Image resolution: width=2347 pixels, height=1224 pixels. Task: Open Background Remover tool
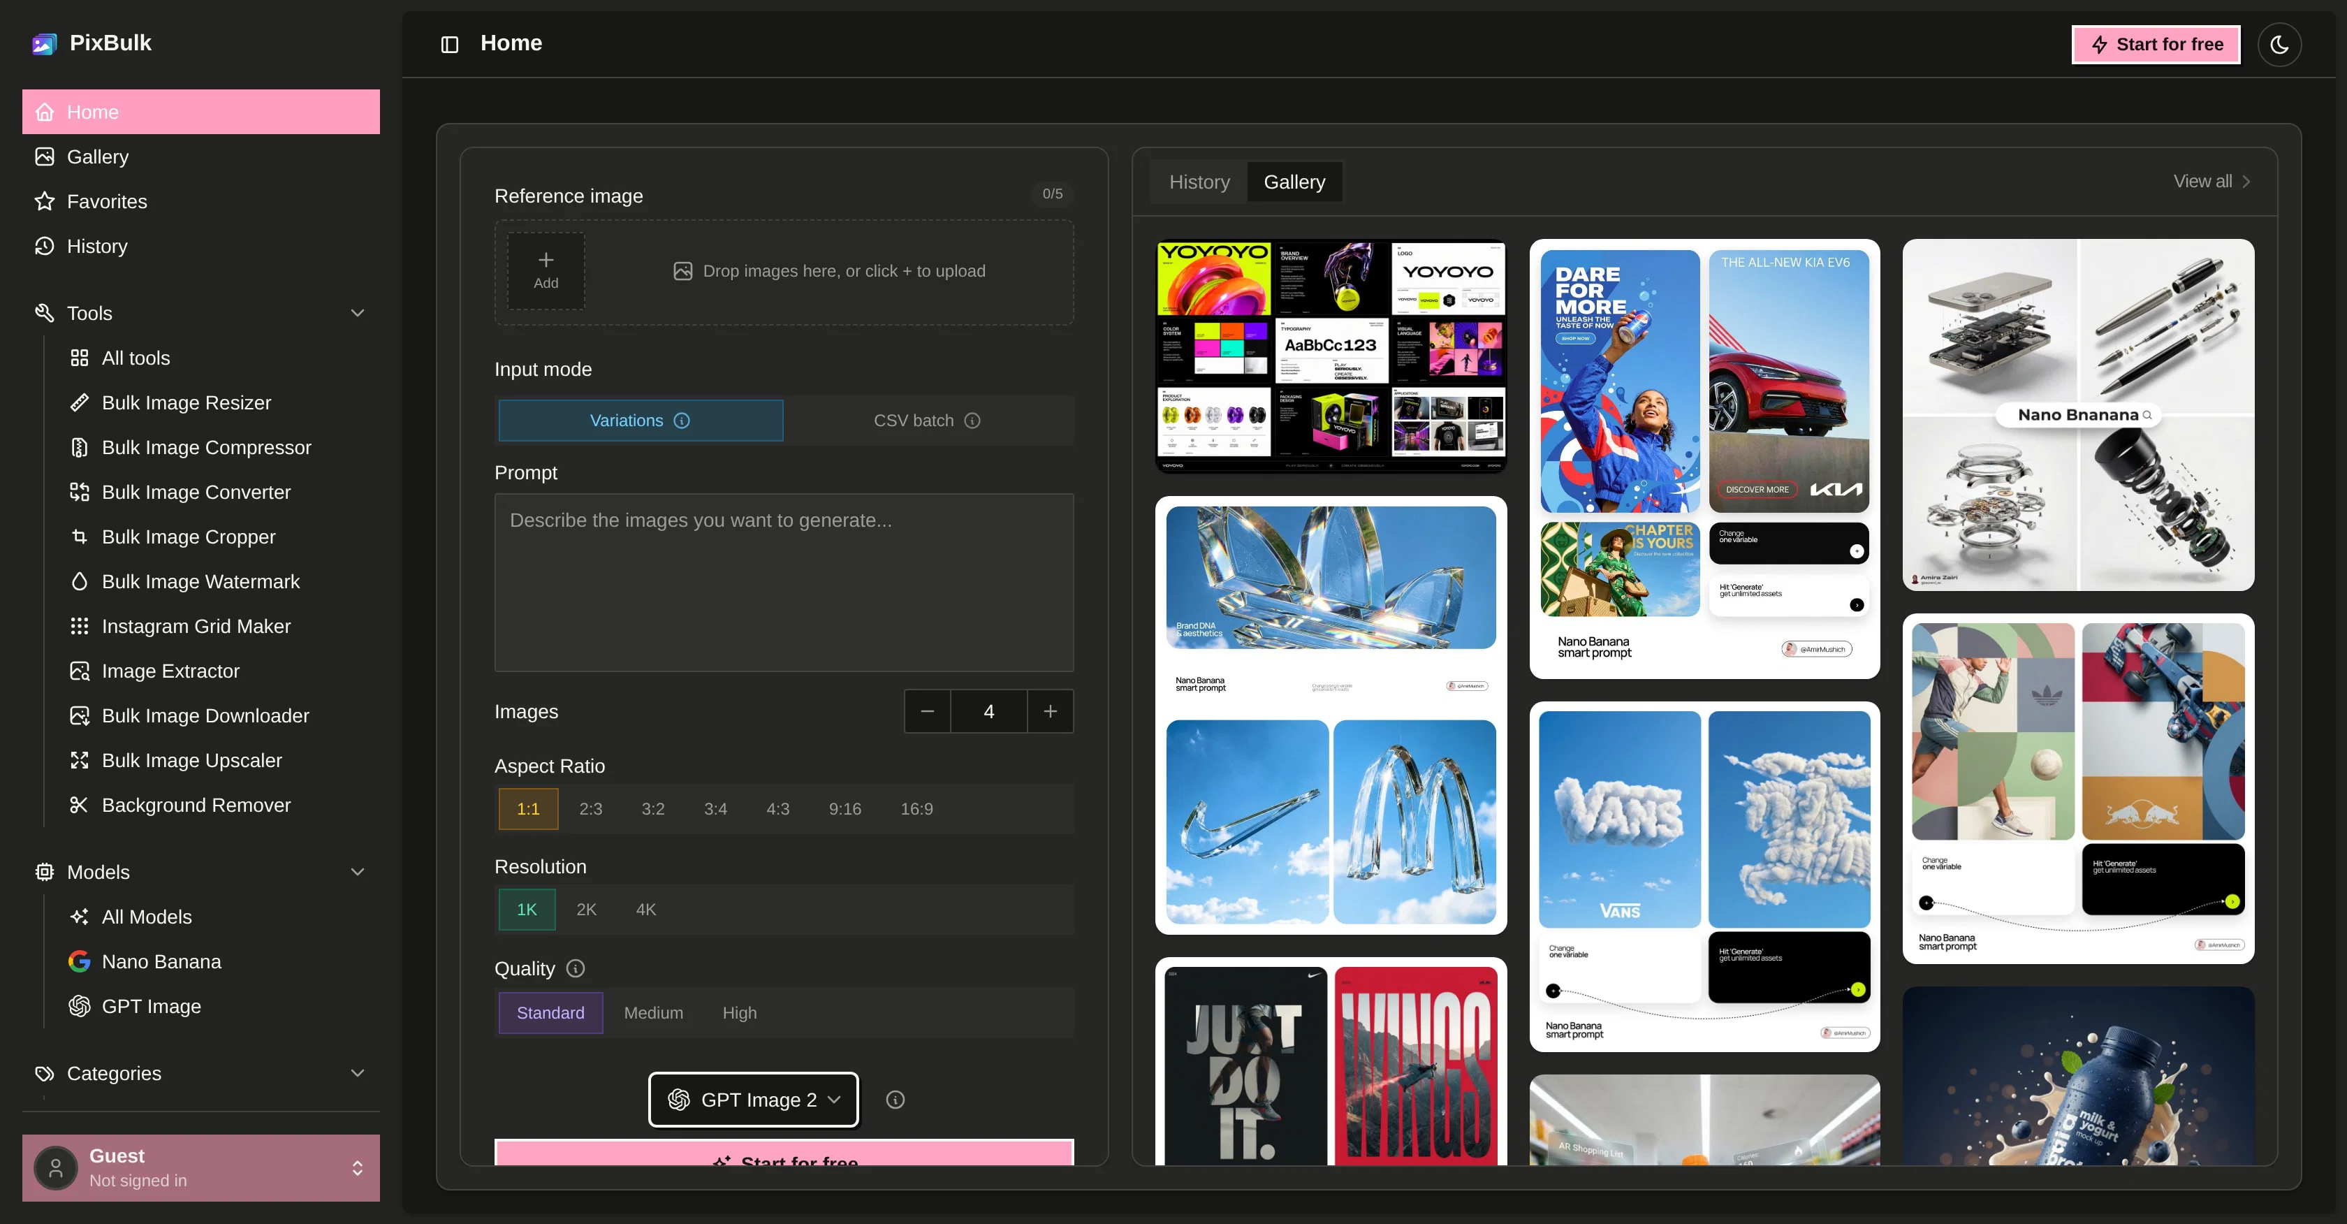pos(219,805)
